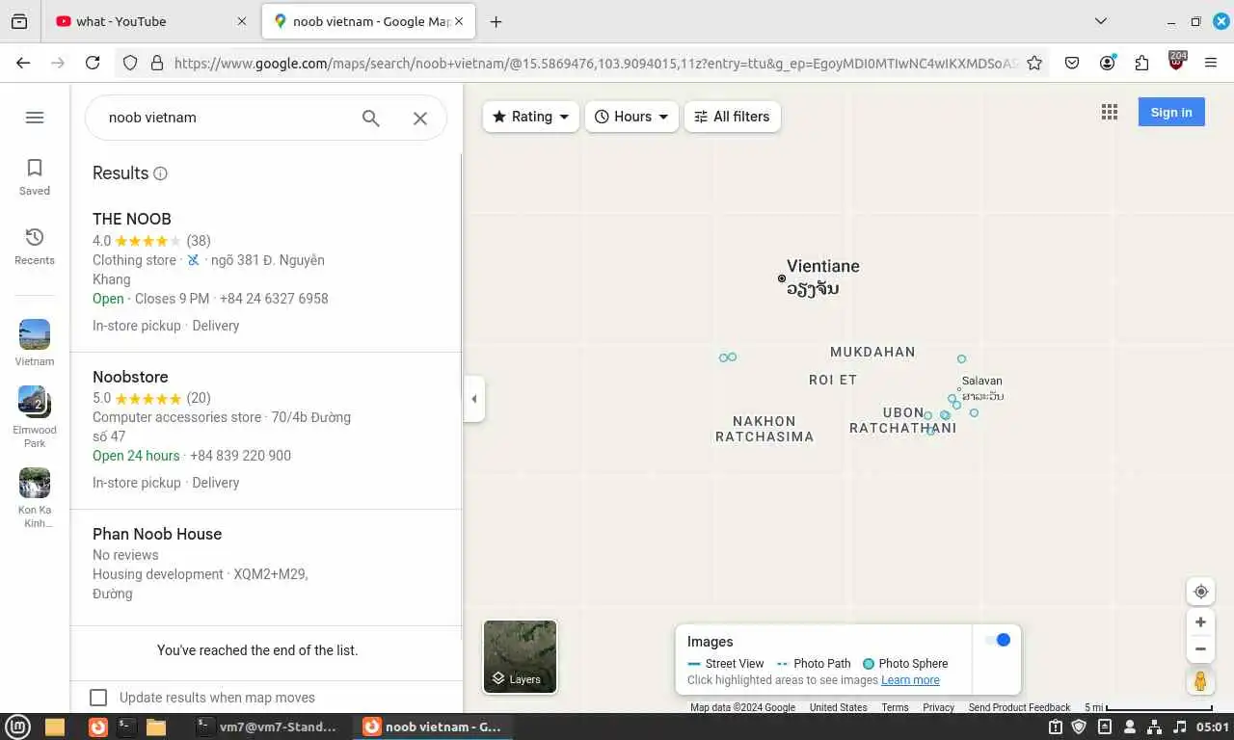Viewport: 1234px width, 740px height.
Task: Open the Linux Mint start menu
Action: (19, 727)
